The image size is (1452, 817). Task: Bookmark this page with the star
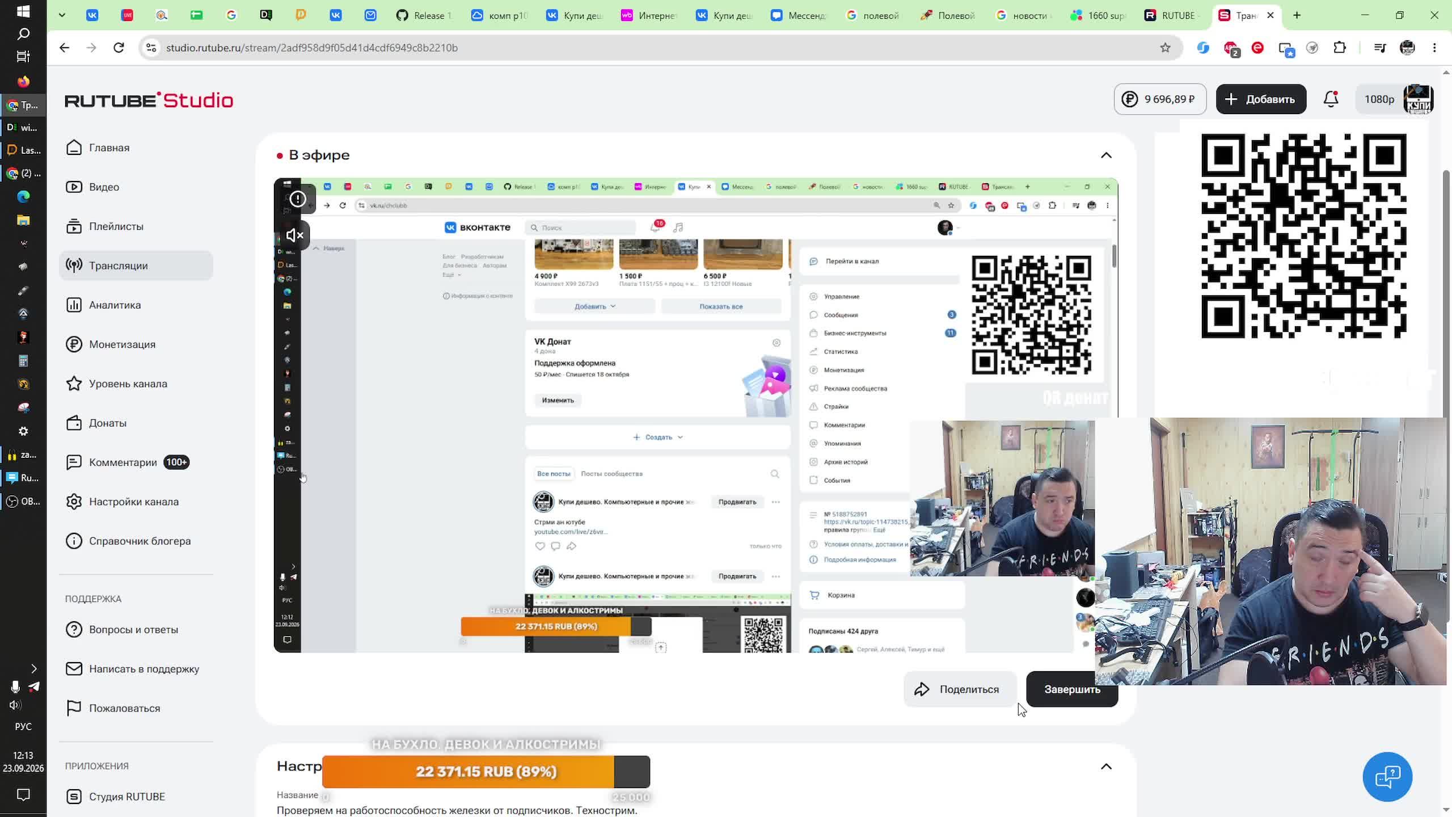1165,48
